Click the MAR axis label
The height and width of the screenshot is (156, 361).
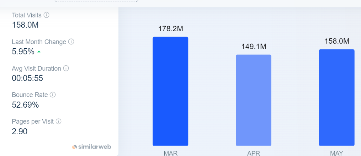pos(171,153)
